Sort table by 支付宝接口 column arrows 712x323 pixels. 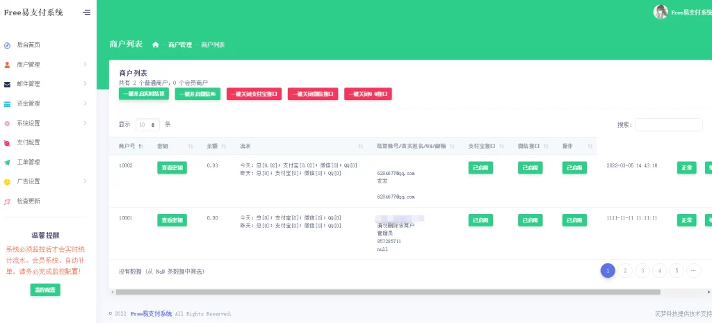(502, 146)
